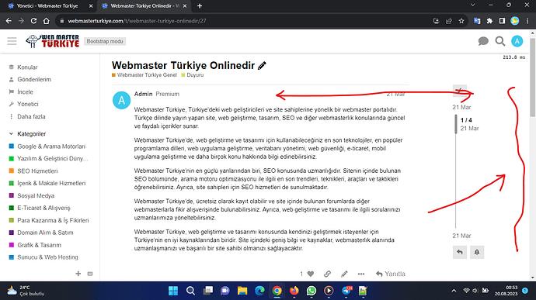The width and height of the screenshot is (536, 300).
Task: Open the hamburger sidebar menu
Action: click(12, 41)
